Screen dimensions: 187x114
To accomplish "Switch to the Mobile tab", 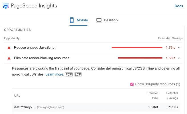I will pos(78,20).
